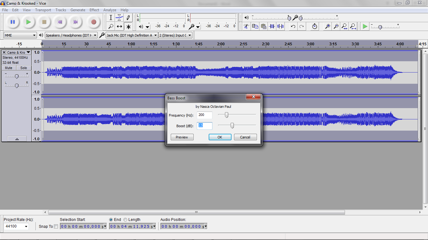Select the Time Shift tool
Screen dimensions: 428x240
119,26
